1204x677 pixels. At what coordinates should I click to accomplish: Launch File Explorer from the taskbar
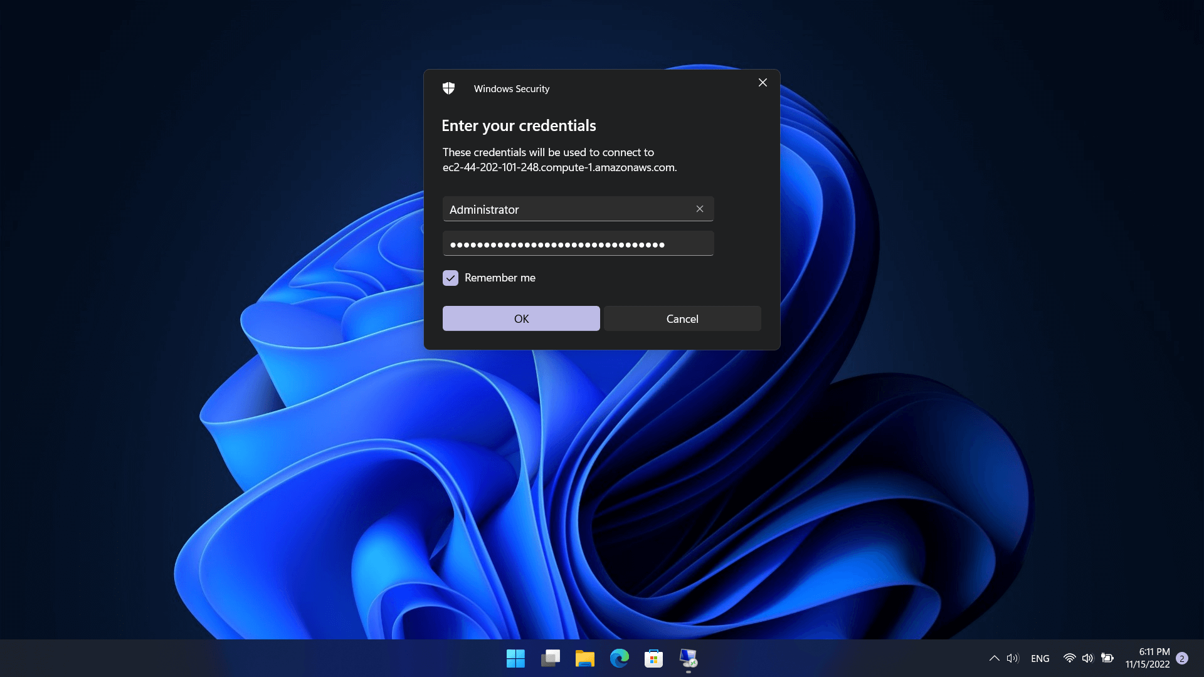tap(584, 658)
